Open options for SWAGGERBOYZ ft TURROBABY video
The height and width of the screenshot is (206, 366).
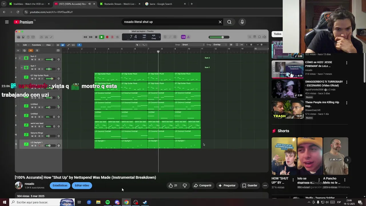pos(347,82)
